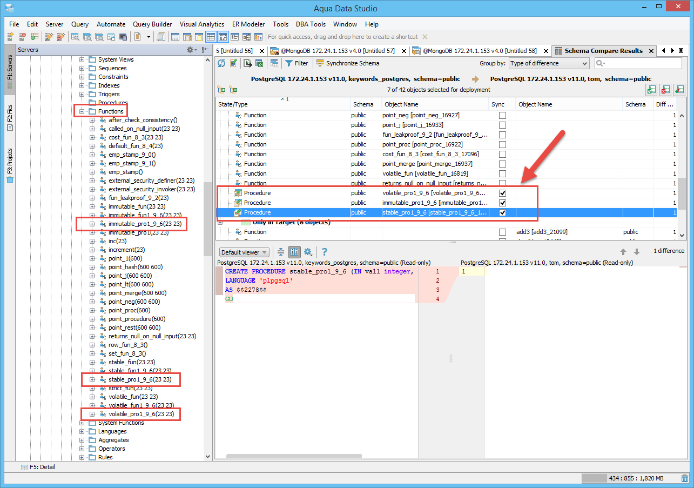This screenshot has width=694, height=488.
Task: Click Synchronize Schema button
Action: tap(347, 63)
